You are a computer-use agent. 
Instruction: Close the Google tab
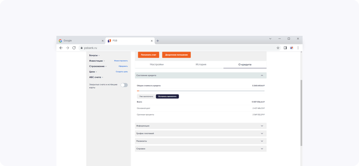click(103, 41)
